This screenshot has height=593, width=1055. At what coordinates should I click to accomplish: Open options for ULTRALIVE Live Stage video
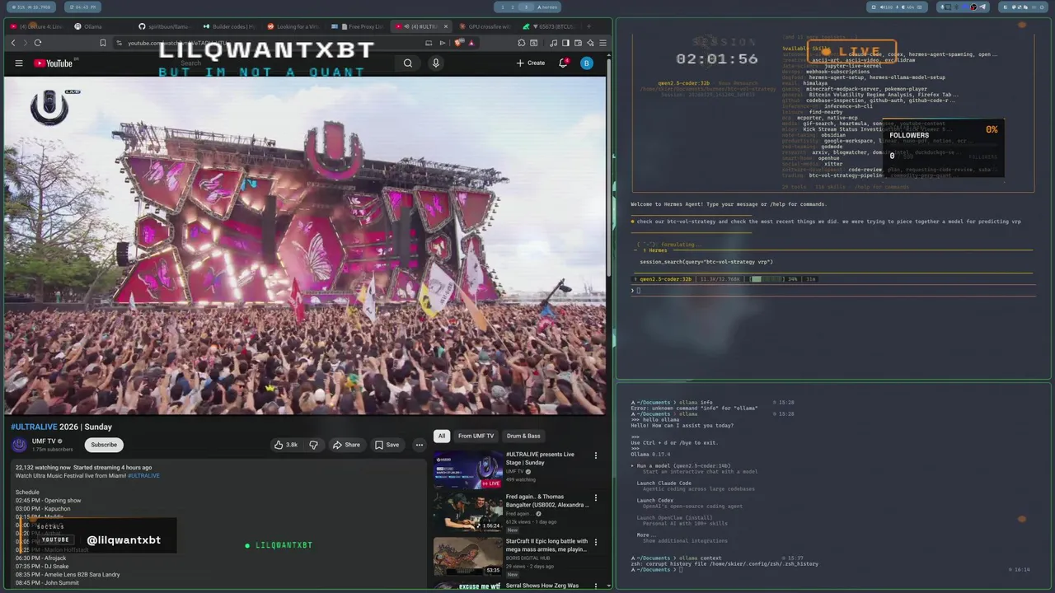pos(596,455)
